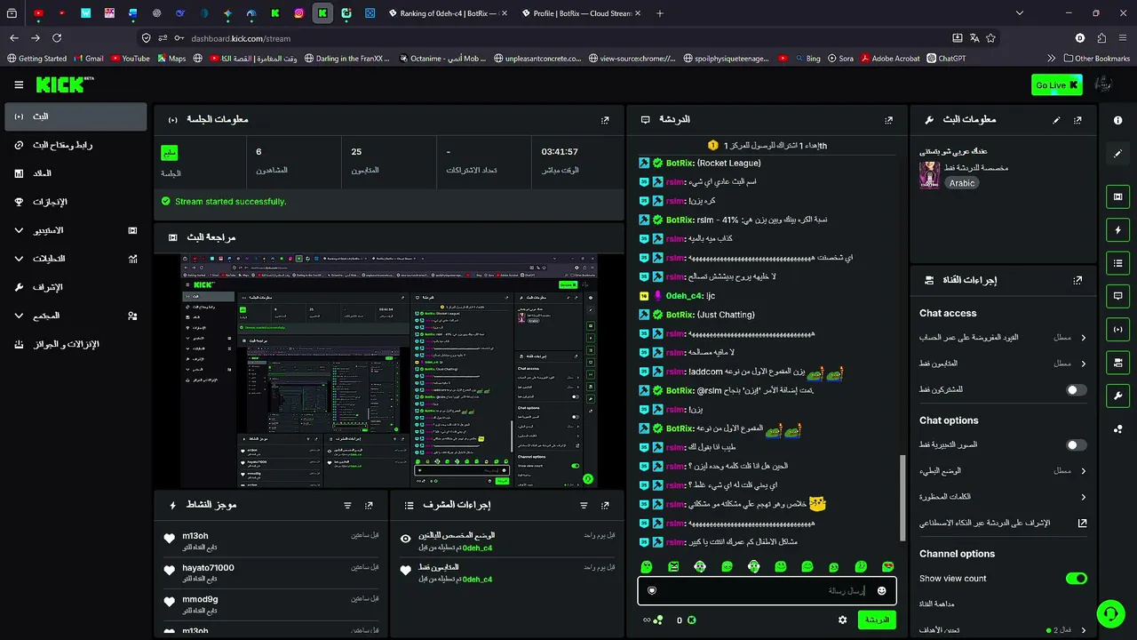Expand the التحليلات sidebar section
1137x640 pixels.
click(x=76, y=259)
